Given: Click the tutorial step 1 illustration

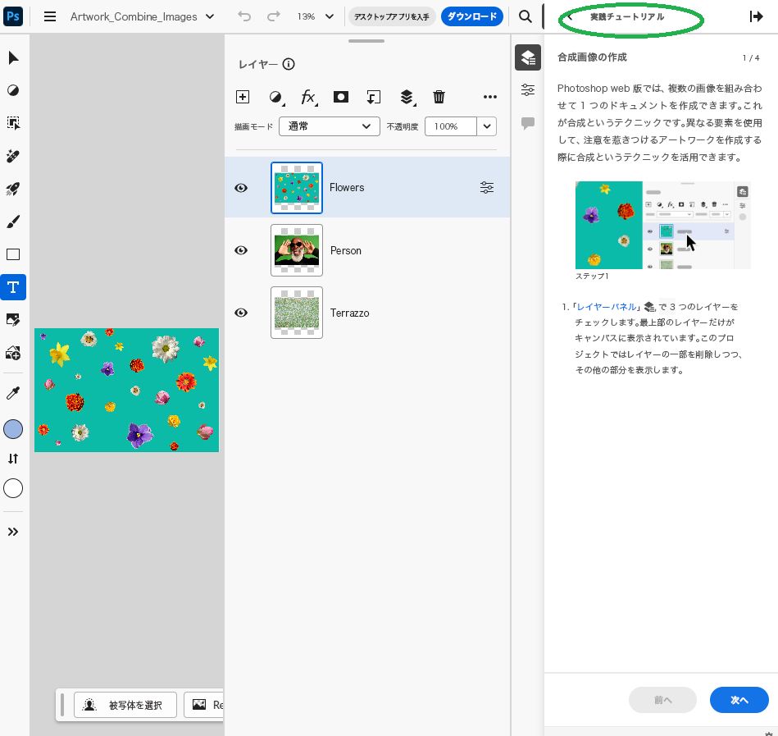Looking at the screenshot, I should point(662,225).
